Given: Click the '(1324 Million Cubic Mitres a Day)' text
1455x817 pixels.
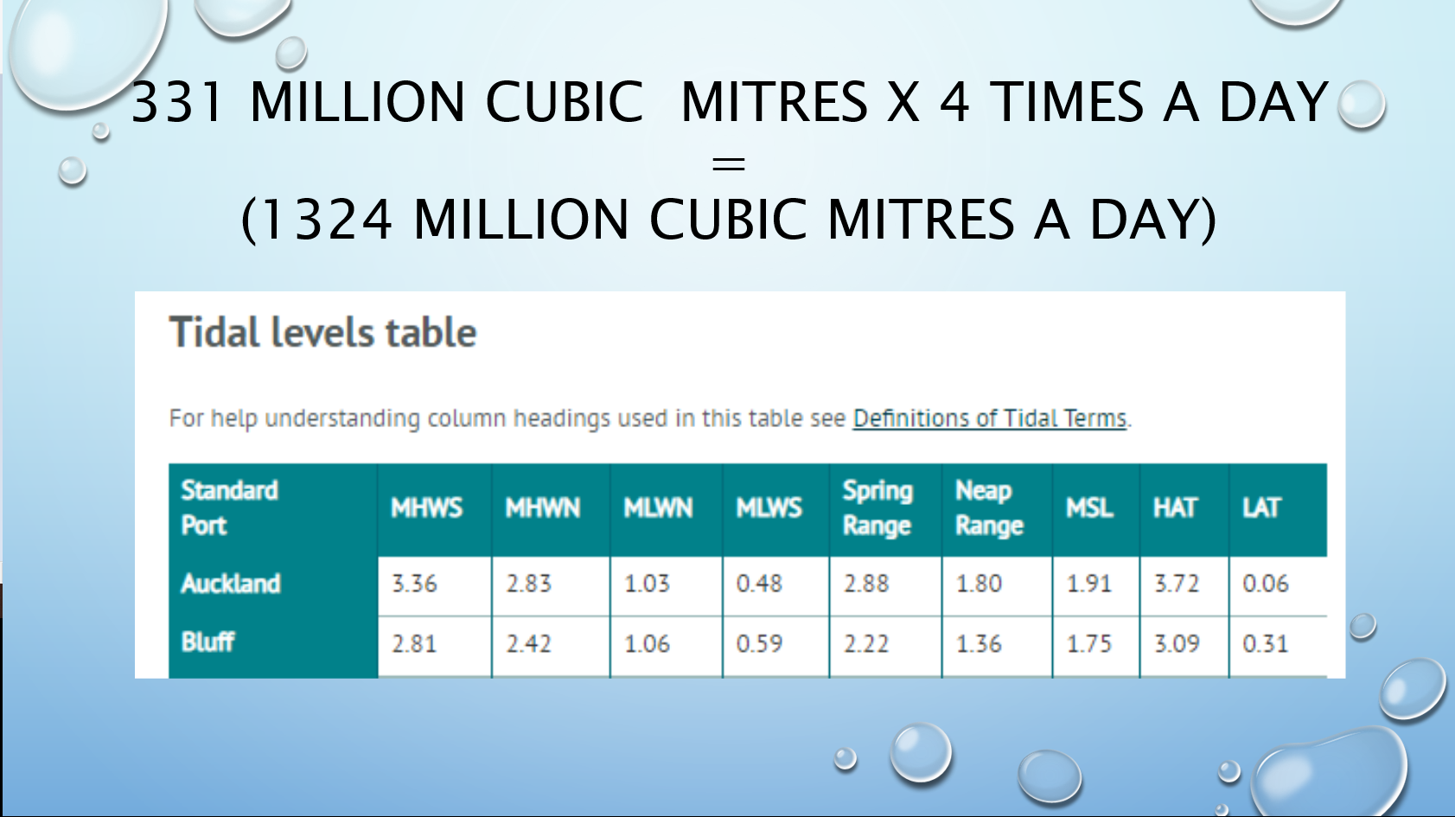Looking at the screenshot, I should (x=729, y=219).
